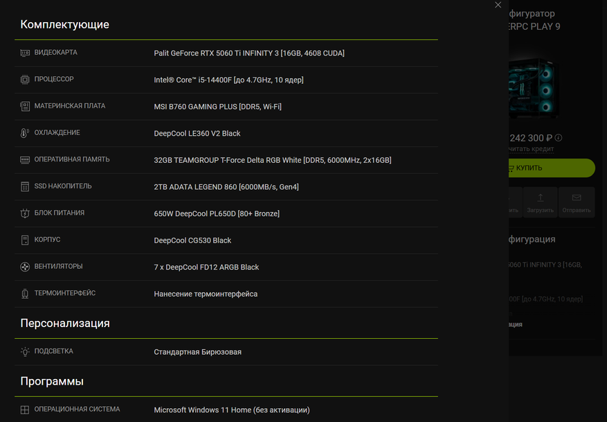The height and width of the screenshot is (422, 607).
Task: Click the power supply icon
Action: [x=25, y=213]
